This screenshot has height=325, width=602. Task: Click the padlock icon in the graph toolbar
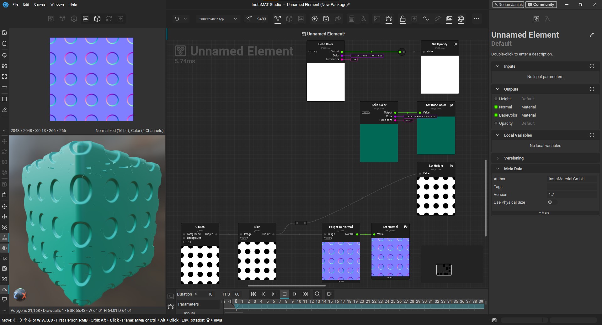point(402,19)
